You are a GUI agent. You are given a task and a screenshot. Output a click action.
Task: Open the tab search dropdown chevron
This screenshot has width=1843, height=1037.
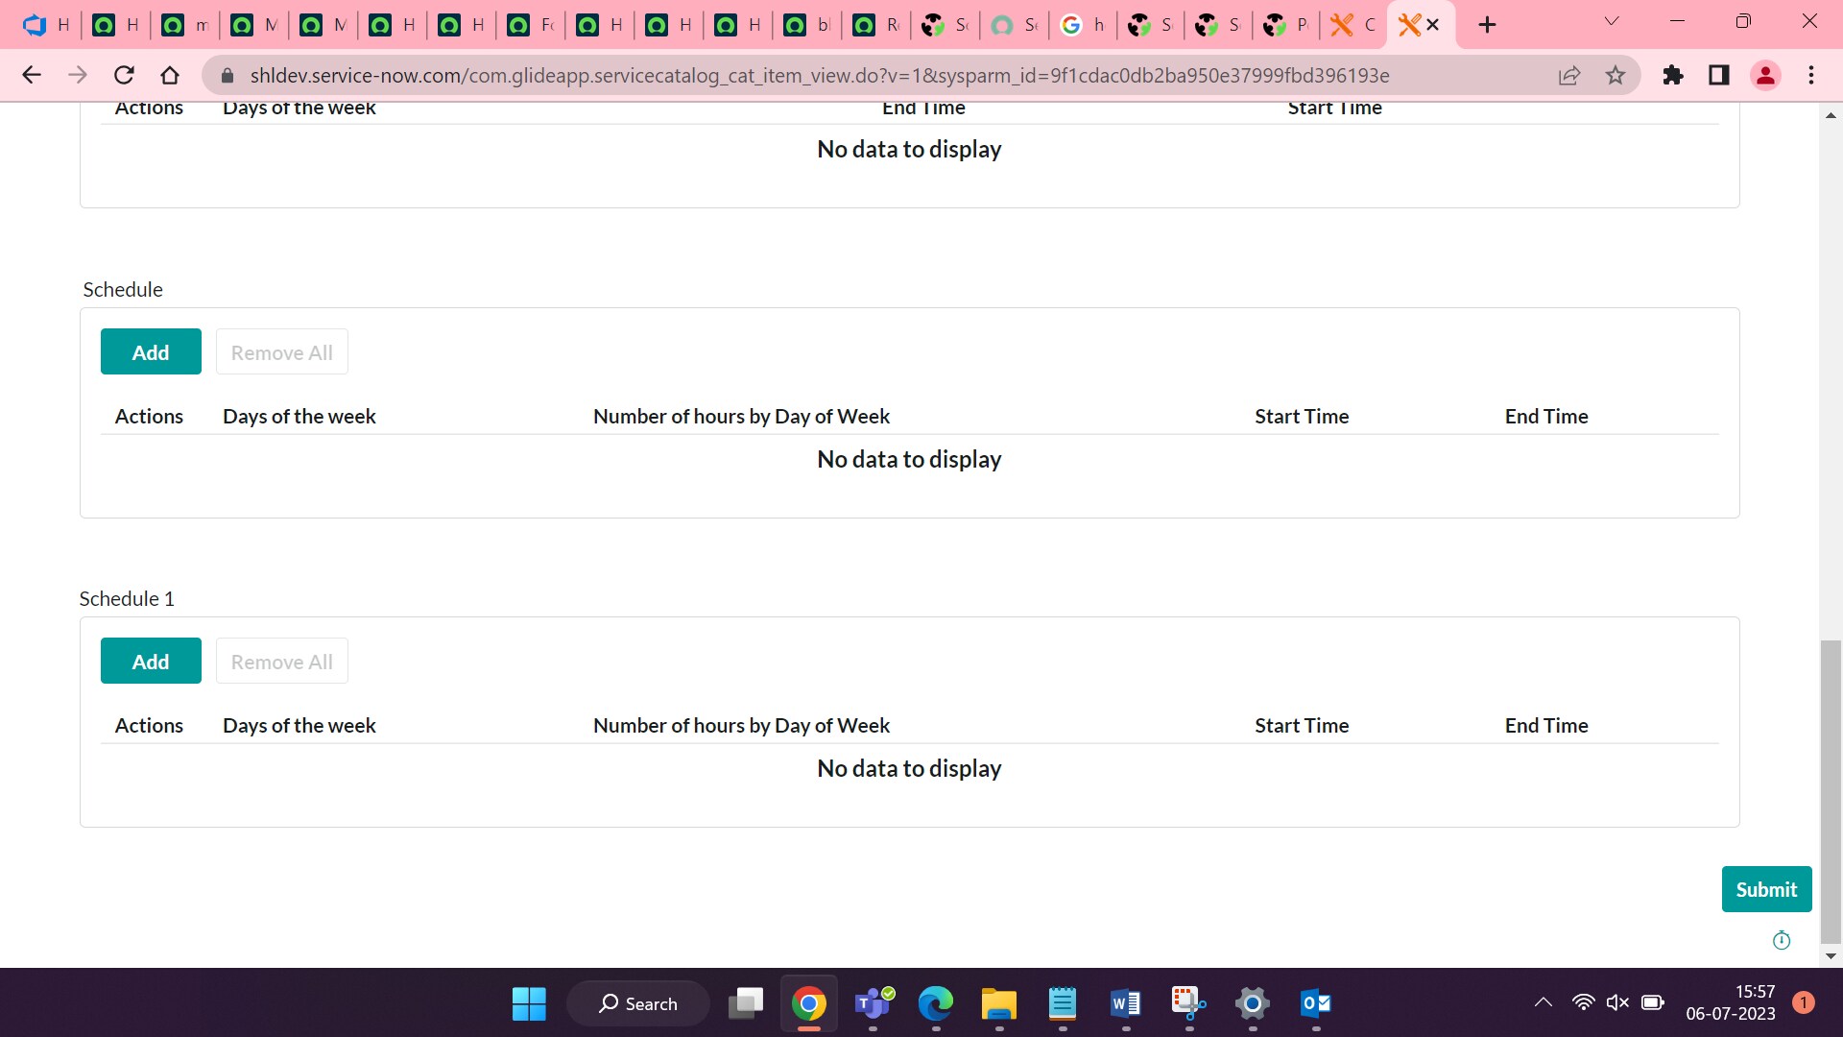pyautogui.click(x=1612, y=21)
